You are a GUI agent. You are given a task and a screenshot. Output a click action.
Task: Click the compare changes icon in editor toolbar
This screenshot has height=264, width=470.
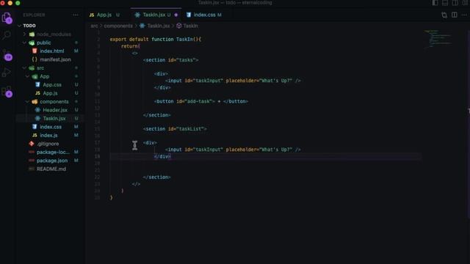(x=444, y=15)
